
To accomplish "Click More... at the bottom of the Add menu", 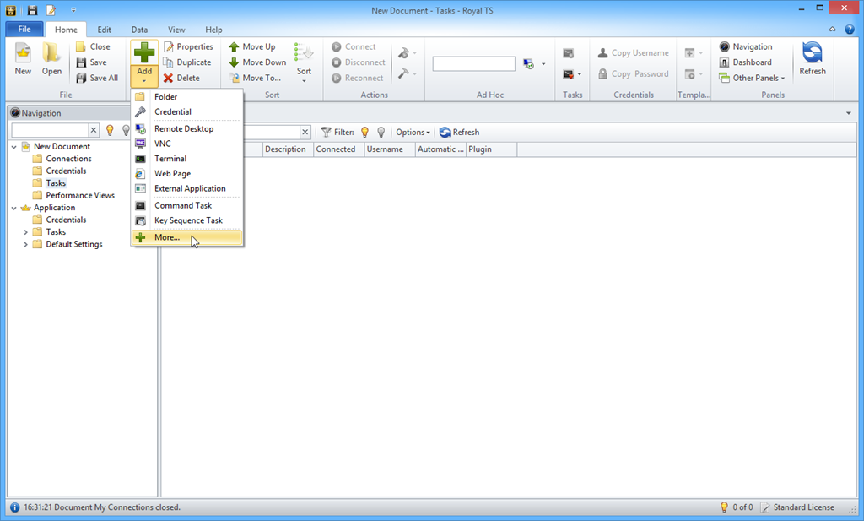I will pos(186,237).
